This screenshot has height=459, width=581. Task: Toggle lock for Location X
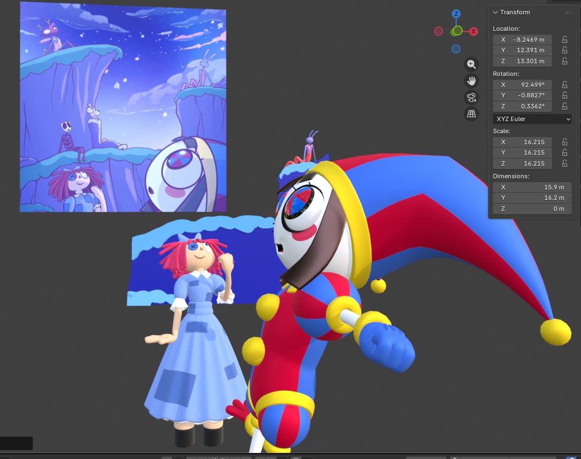click(x=564, y=40)
